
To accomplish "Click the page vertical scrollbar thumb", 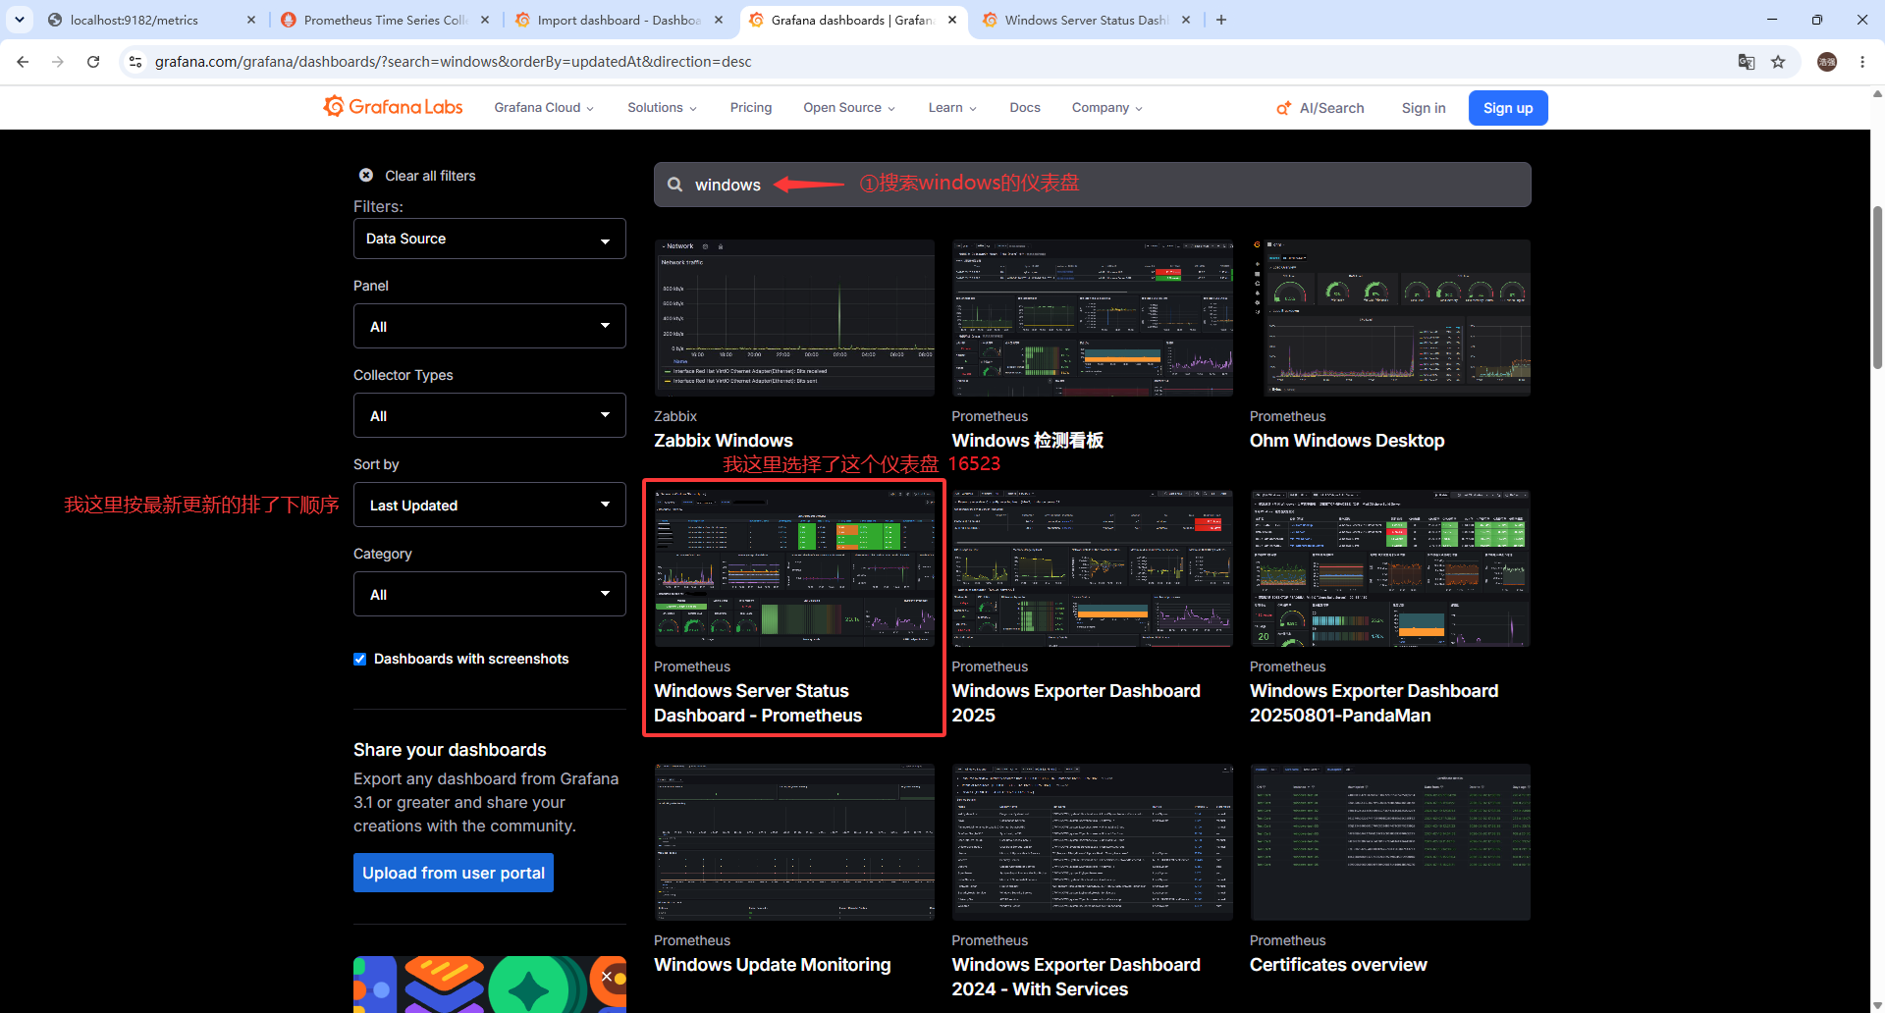I will pos(1877,287).
